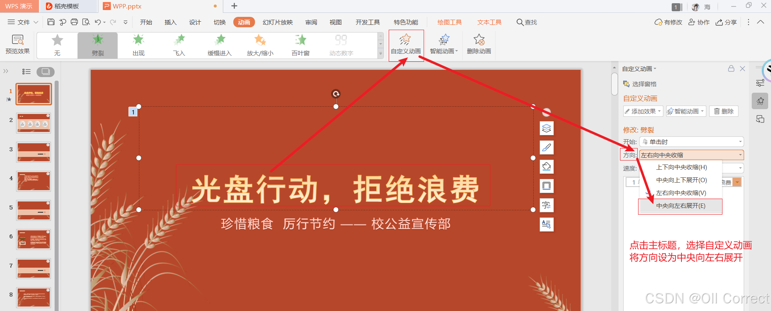Open the 开始 start trigger combo box
771x311 pixels.
(x=691, y=142)
